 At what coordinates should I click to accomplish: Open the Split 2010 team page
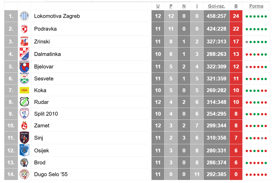click(x=46, y=114)
